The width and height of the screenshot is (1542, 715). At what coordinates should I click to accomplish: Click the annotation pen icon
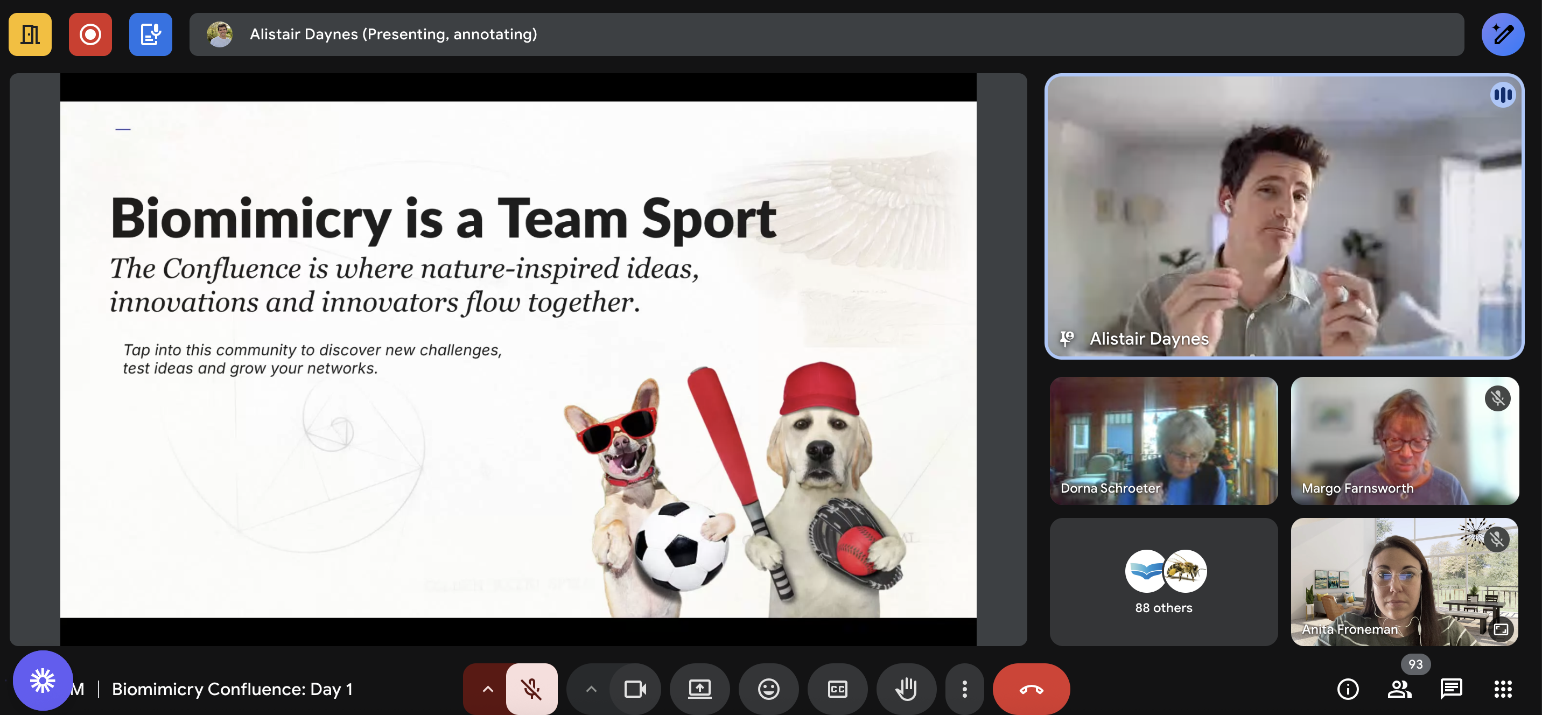tap(1502, 35)
